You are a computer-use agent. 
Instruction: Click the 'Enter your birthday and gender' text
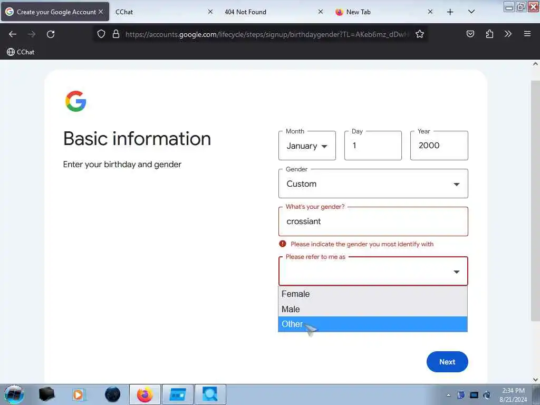coord(122,165)
